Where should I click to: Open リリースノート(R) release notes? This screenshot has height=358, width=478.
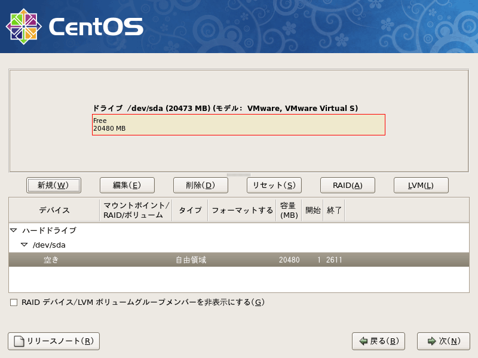[53, 341]
